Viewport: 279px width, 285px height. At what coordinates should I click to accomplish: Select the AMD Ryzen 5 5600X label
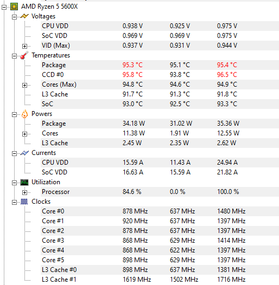[49, 7]
